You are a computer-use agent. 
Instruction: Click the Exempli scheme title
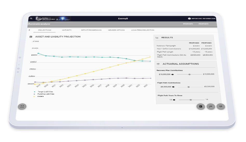pyautogui.click(x=123, y=18)
